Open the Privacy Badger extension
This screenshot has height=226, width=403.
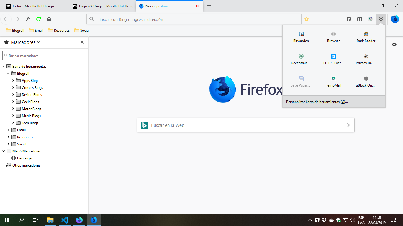click(366, 59)
